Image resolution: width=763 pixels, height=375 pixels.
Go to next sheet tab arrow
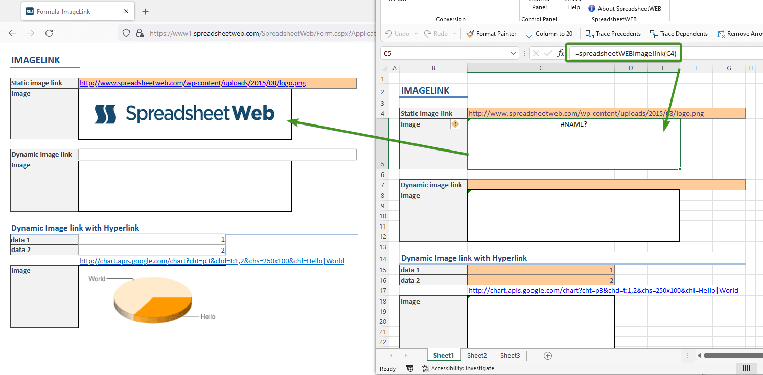(405, 356)
